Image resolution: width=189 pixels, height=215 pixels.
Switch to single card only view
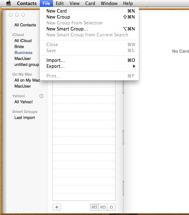pos(111,207)
